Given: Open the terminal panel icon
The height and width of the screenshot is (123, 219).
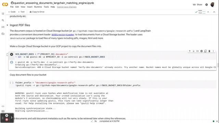Looking at the screenshot, I should tap(3, 111).
